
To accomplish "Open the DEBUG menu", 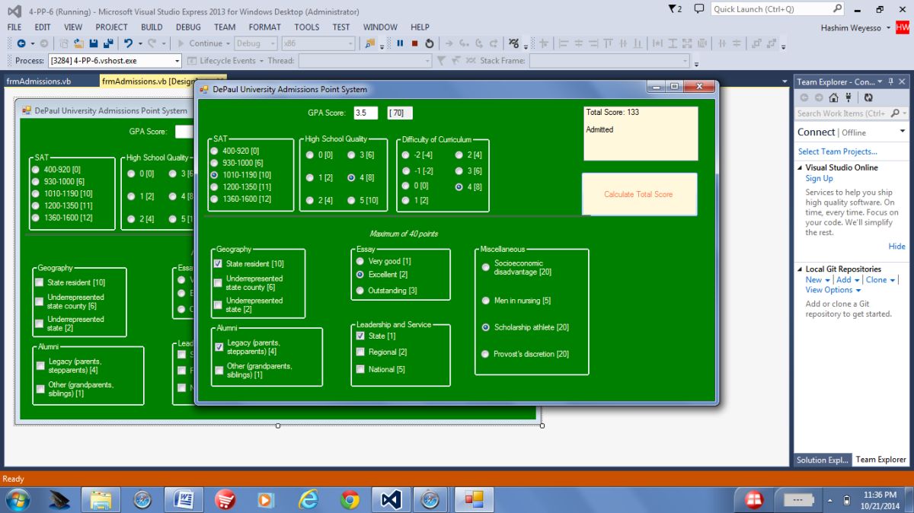I will (x=188, y=27).
